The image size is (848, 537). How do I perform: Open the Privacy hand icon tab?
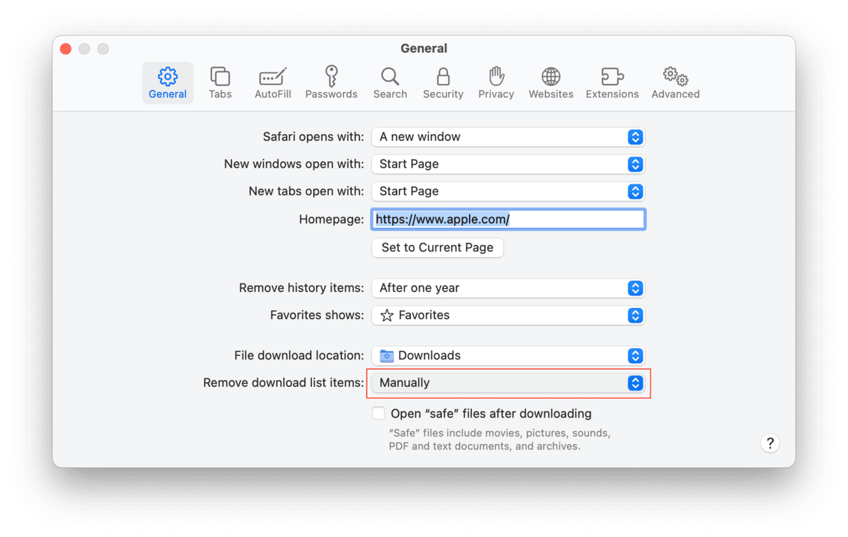pyautogui.click(x=496, y=83)
